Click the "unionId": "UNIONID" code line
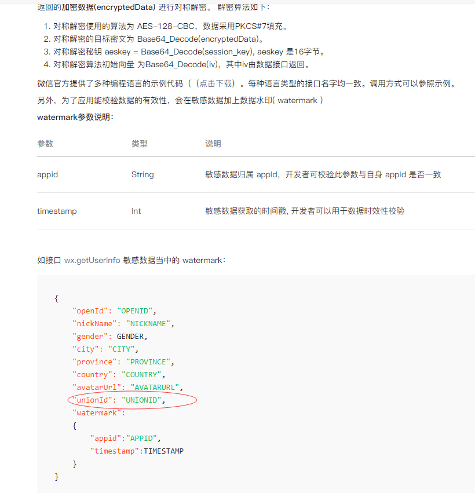The width and height of the screenshot is (475, 493). (119, 400)
